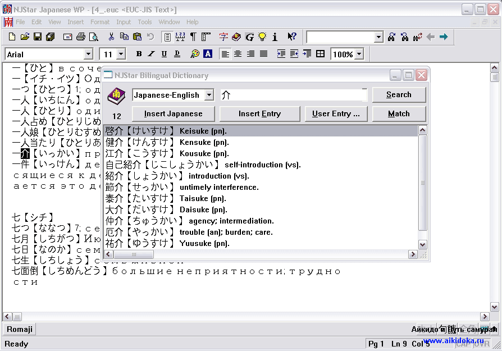Click the background highlight color 'A' icon
502x351 pixels.
(x=208, y=54)
